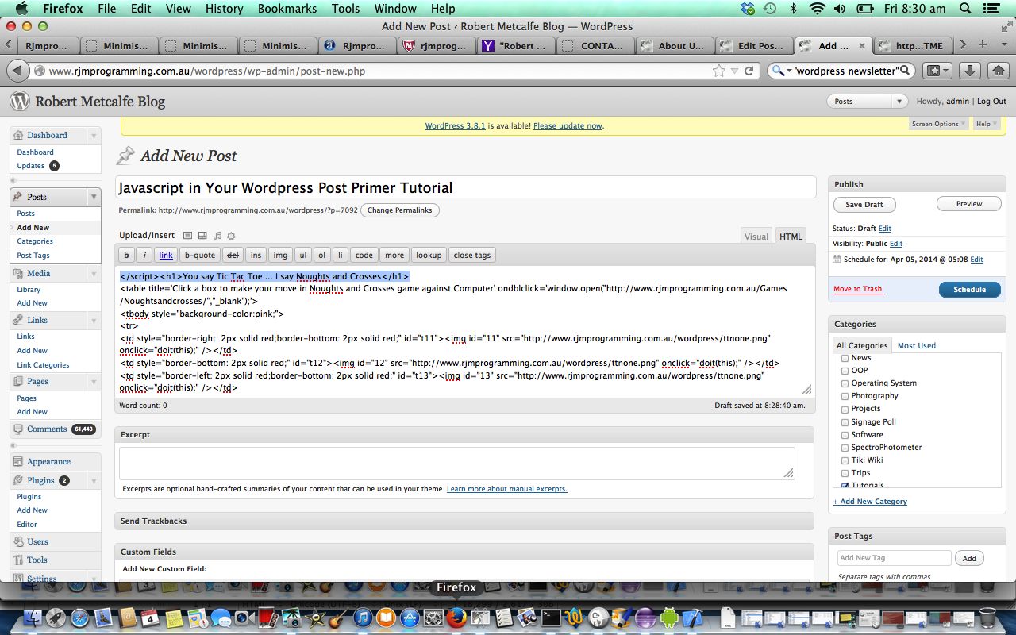
Task: Click the WordPress logo in admin header
Action: tap(20, 101)
